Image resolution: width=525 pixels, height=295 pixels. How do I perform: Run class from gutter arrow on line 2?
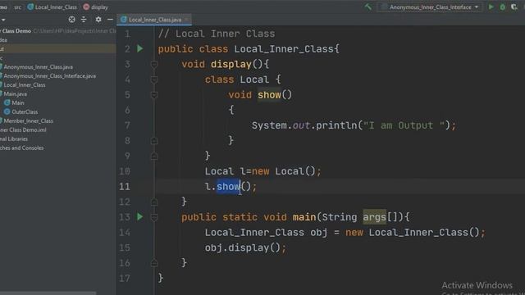tap(140, 49)
